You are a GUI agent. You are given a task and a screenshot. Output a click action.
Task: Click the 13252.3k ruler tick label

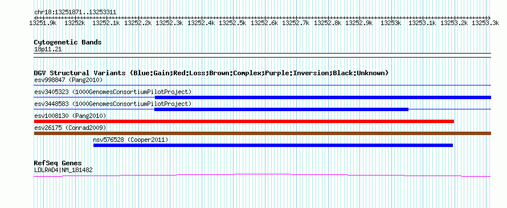click(170, 23)
